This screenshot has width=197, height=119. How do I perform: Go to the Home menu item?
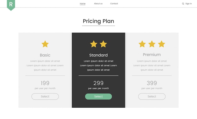point(82,4)
